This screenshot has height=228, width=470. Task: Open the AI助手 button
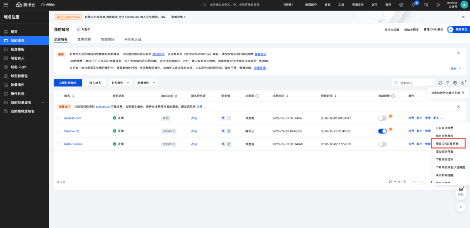[x=84, y=30]
